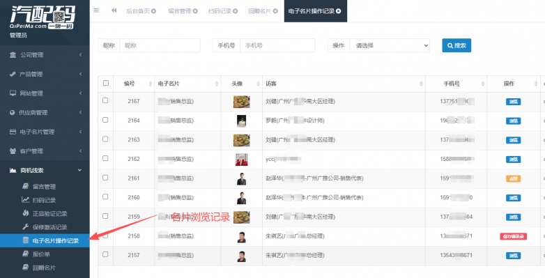Tick the select-all checkbox in table header
Image resolution: width=545 pixels, height=278 pixels.
[106, 83]
